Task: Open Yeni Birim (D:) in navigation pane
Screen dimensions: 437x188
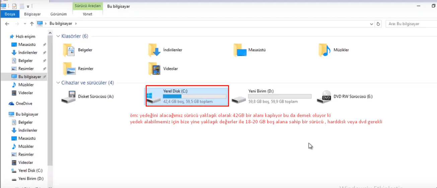Action: [27, 179]
